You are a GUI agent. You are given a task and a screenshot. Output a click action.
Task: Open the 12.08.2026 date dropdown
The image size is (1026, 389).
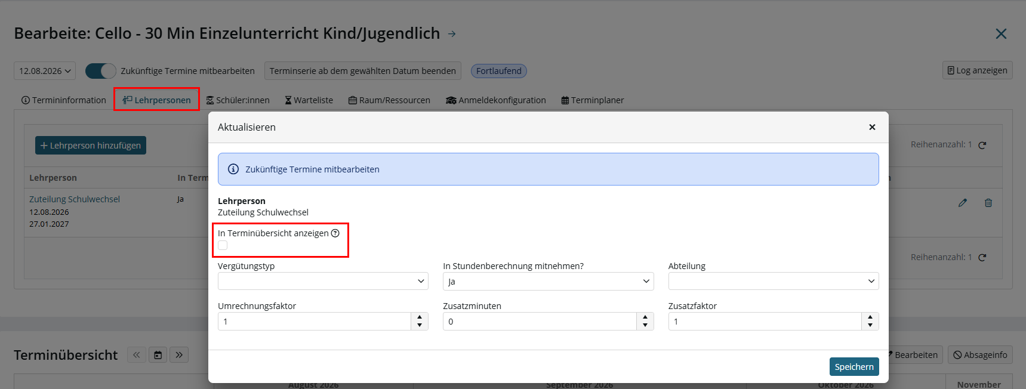click(x=45, y=71)
